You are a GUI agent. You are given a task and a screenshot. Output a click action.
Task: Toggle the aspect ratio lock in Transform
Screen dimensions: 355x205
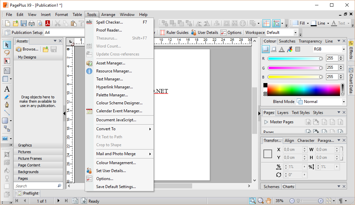tap(342, 154)
